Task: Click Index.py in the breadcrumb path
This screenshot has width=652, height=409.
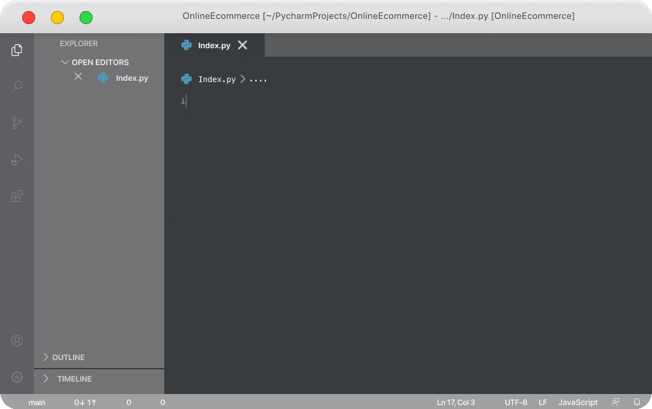Action: pyautogui.click(x=216, y=79)
